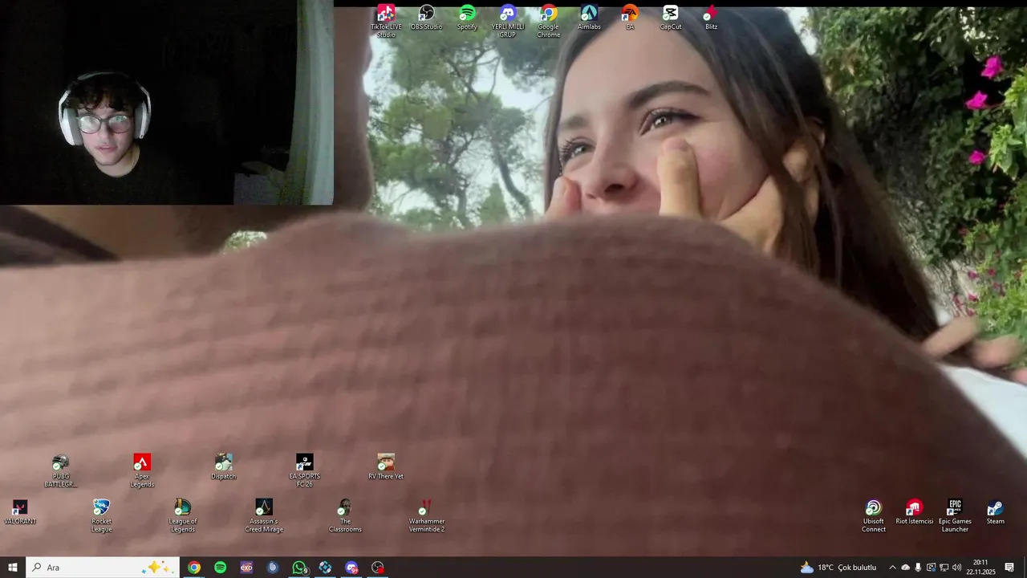This screenshot has height=578, width=1027.
Task: Open the volume speaker tray icon
Action: pos(956,568)
